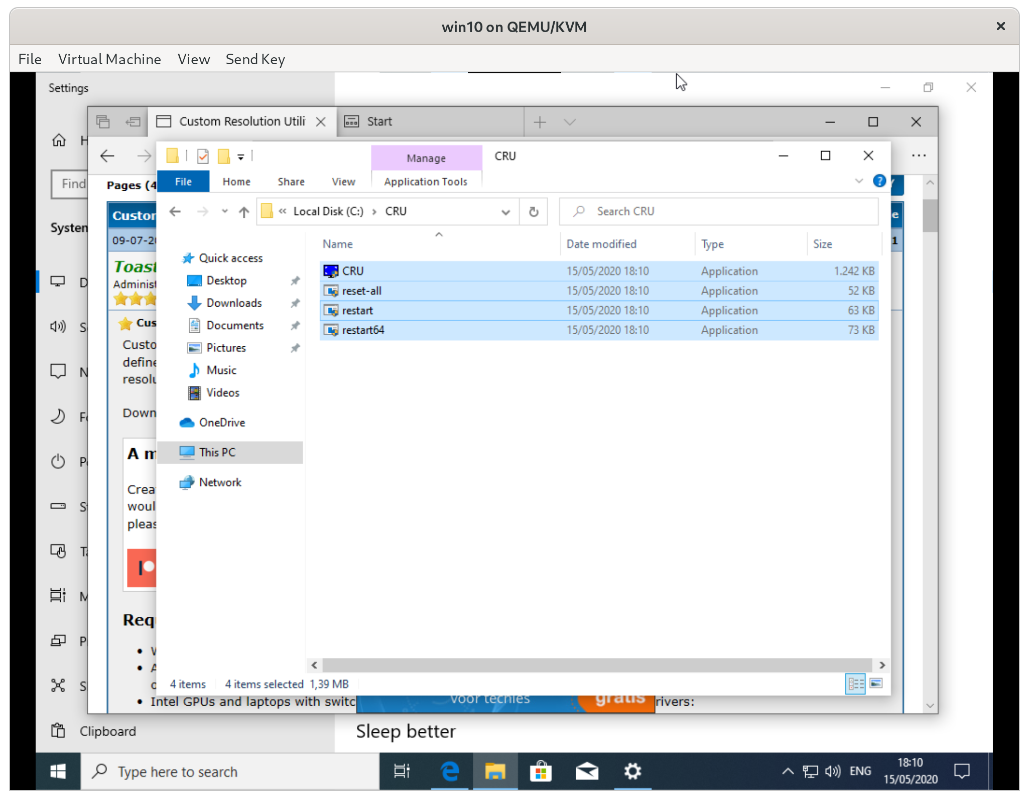Expand the ribbon display chevron
Image resolution: width=1029 pixels, height=800 pixels.
tap(859, 181)
